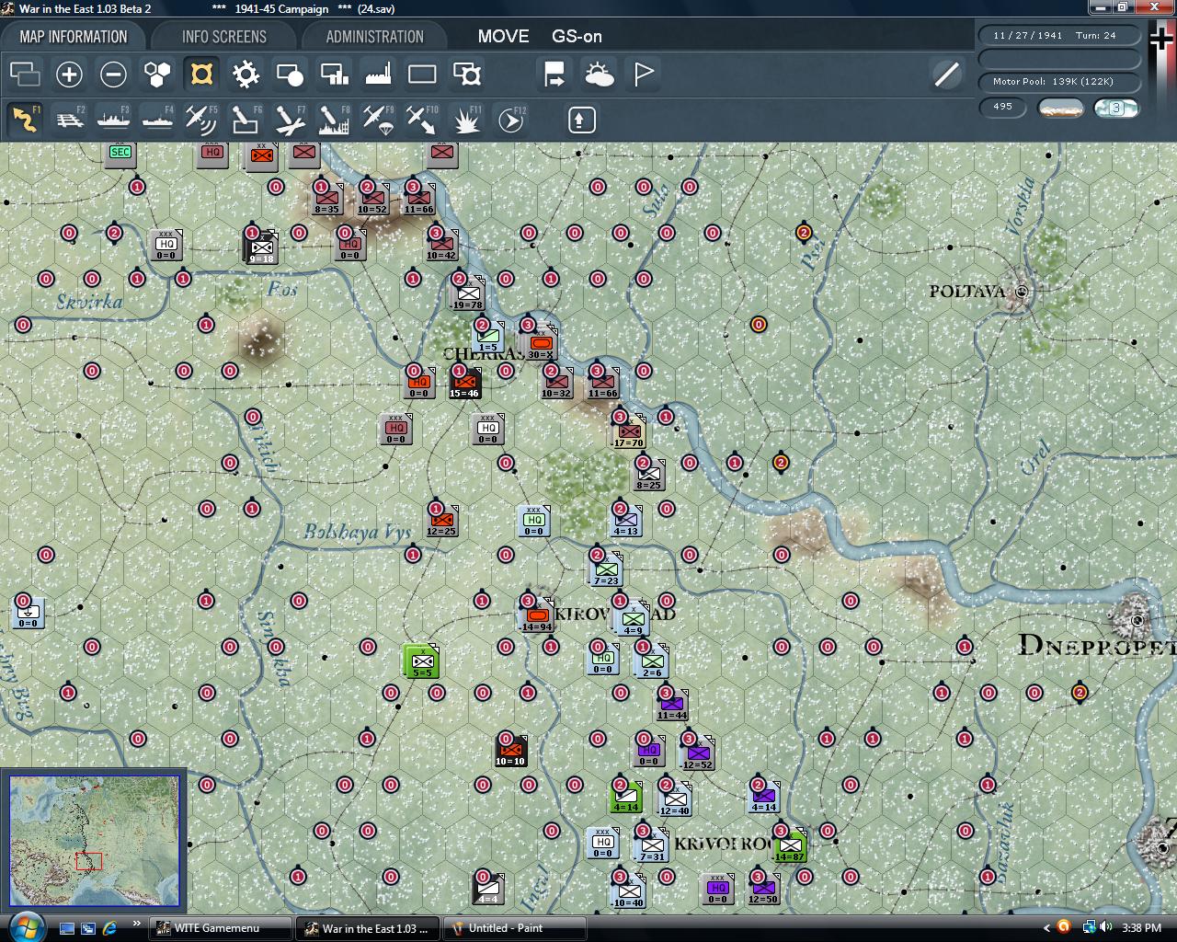Click the volume icon in system tray
The width and height of the screenshot is (1177, 942).
coord(1106,927)
